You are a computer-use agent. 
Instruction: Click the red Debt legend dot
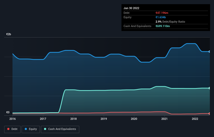[8, 129]
